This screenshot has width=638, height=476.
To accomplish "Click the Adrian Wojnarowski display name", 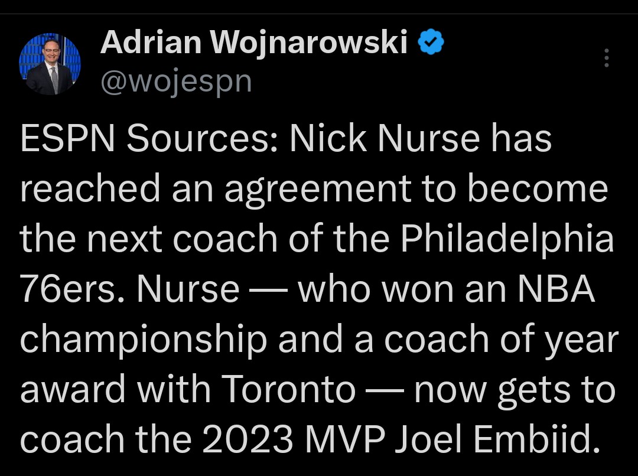I will pyautogui.click(x=254, y=43).
